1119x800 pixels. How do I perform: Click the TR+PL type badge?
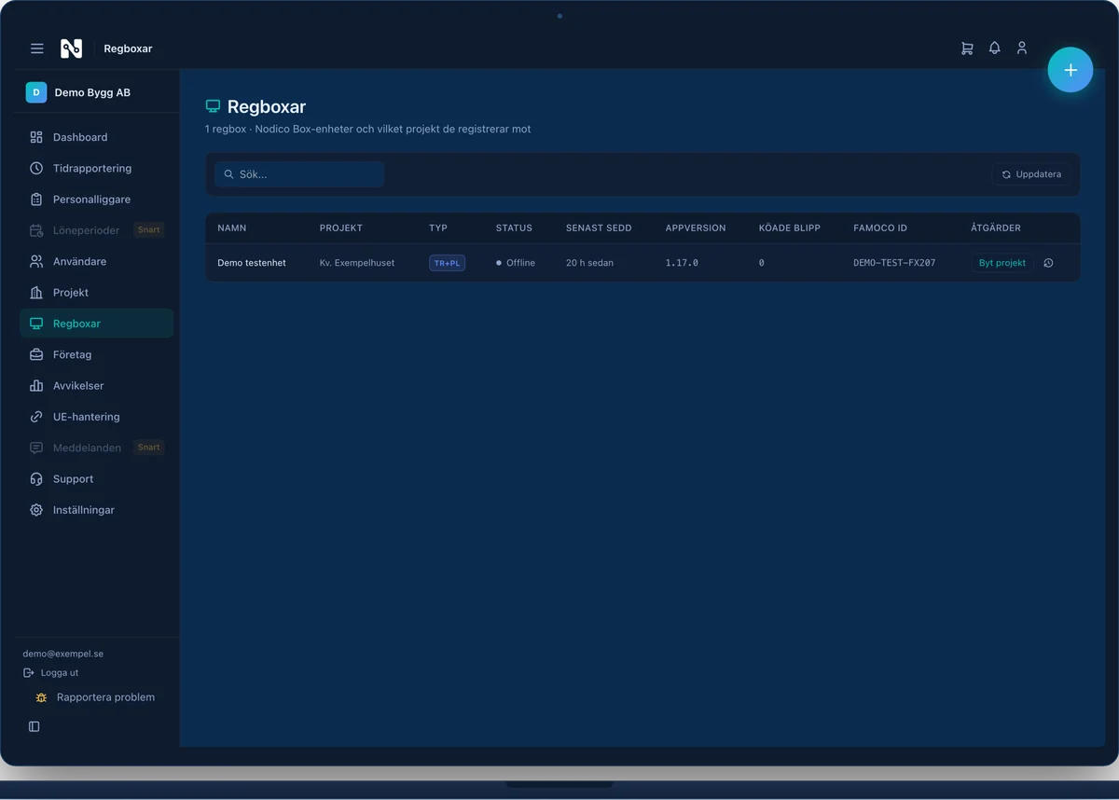447,263
